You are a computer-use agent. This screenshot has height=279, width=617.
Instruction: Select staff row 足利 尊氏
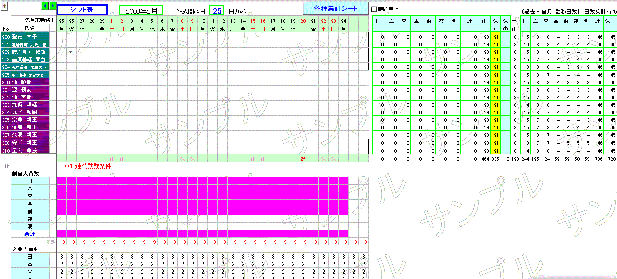click(31, 150)
